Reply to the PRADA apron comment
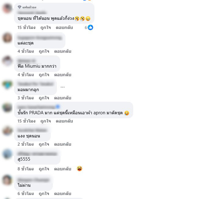This screenshot has height=199, width=201. pos(64,121)
